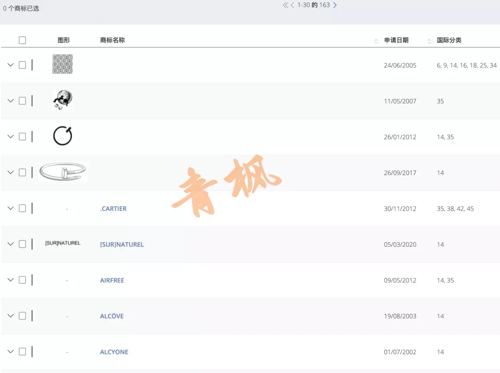Expand the AIRFREE row details
Screen dimensions: 500x373
pyautogui.click(x=11, y=280)
